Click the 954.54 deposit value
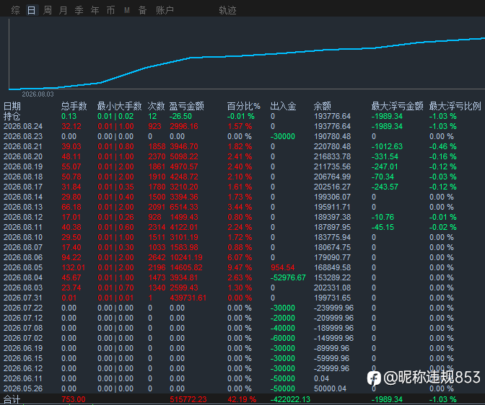 click(283, 267)
